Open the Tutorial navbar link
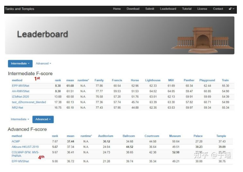 tap(187, 9)
